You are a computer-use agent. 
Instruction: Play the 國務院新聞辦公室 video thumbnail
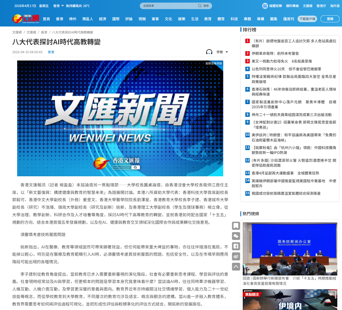click(290, 249)
